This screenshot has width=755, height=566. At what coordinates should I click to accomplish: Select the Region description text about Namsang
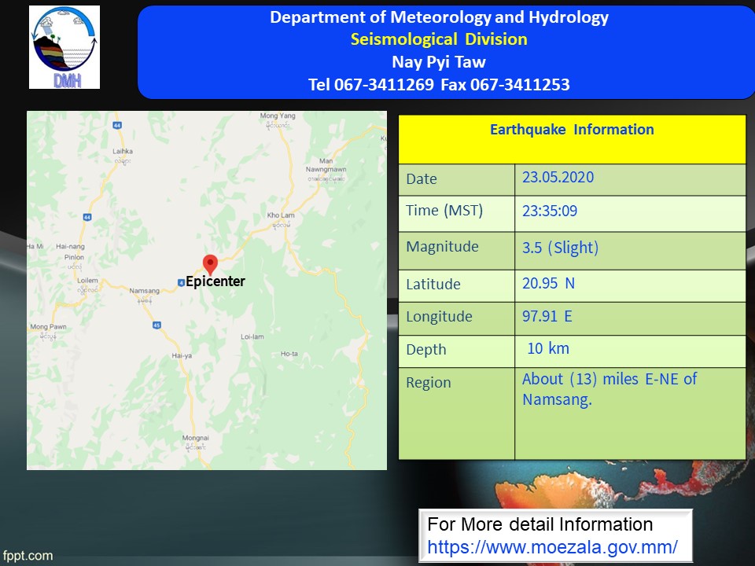(x=610, y=389)
